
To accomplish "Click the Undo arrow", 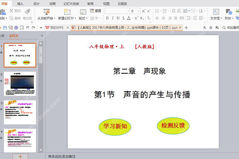I will coord(27,27).
